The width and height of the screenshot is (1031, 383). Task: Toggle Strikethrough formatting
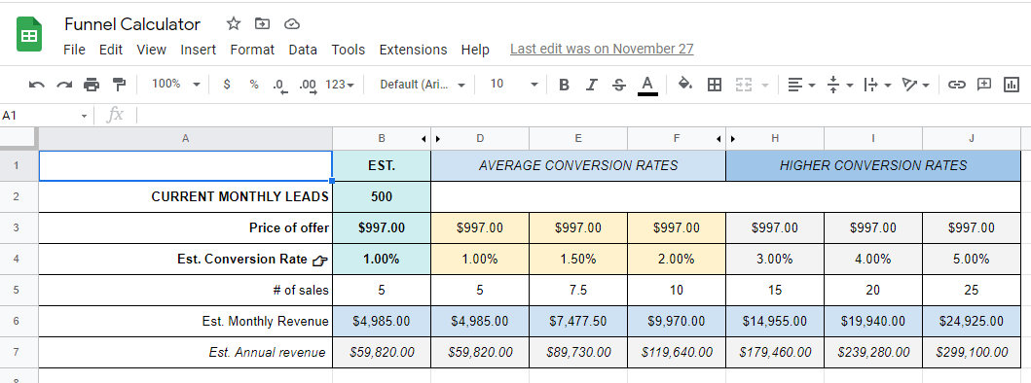point(619,85)
